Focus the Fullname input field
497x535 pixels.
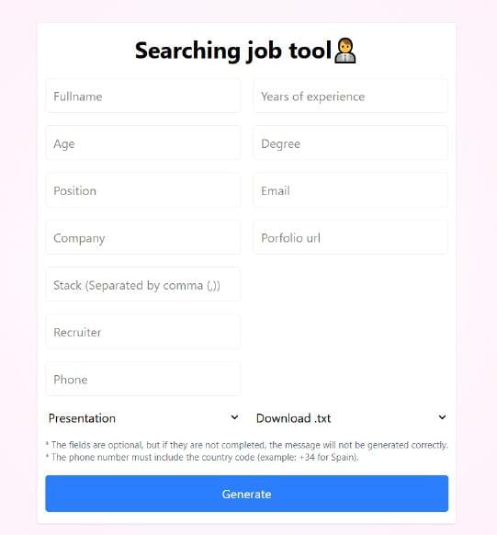click(143, 97)
